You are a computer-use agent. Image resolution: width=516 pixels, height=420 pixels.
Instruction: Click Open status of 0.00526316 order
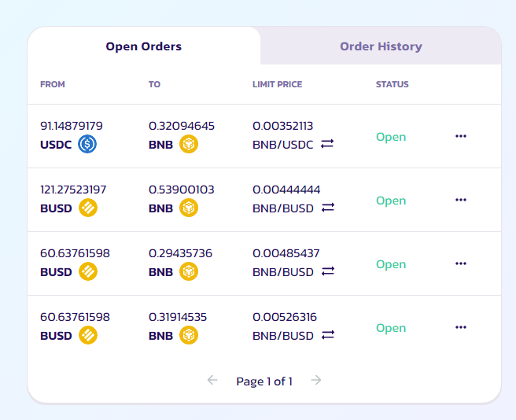[391, 328]
